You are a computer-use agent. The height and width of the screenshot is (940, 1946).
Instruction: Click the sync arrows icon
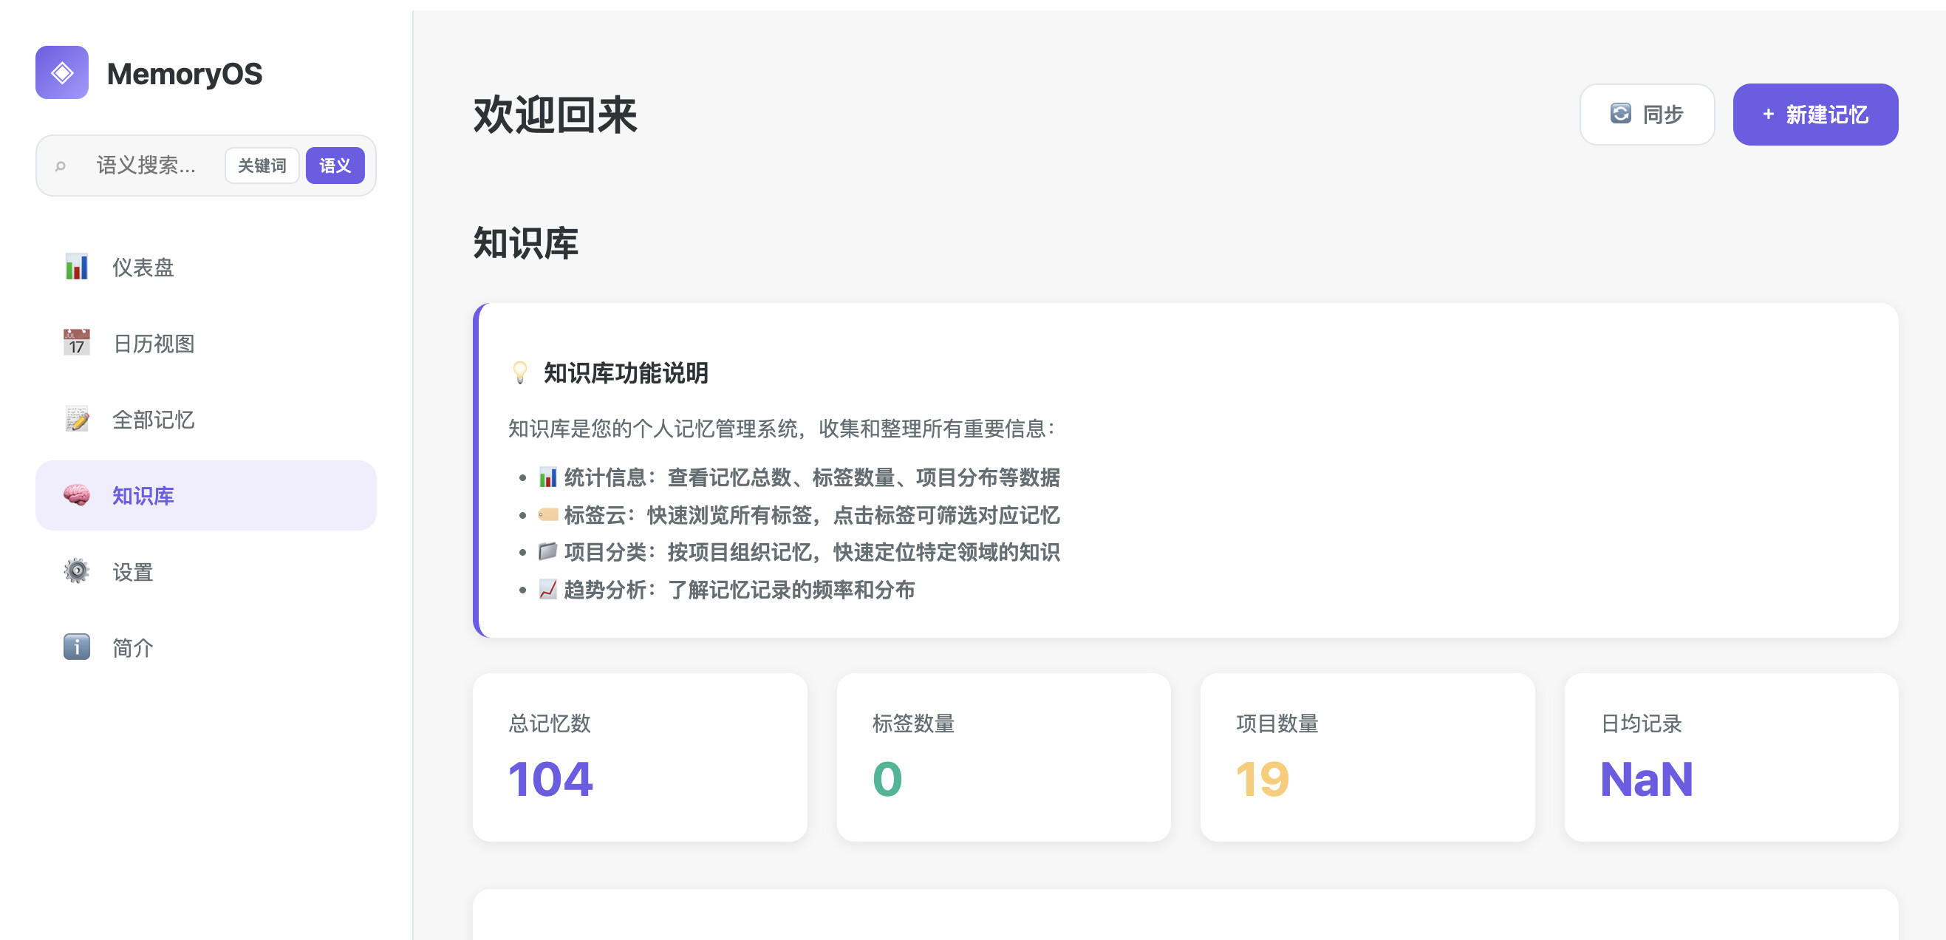(1619, 114)
